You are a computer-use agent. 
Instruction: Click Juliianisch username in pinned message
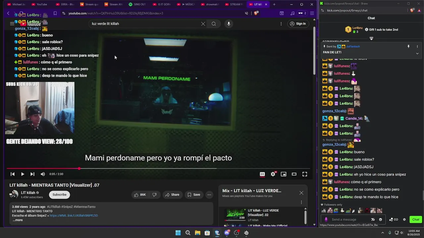pyautogui.click(x=353, y=47)
